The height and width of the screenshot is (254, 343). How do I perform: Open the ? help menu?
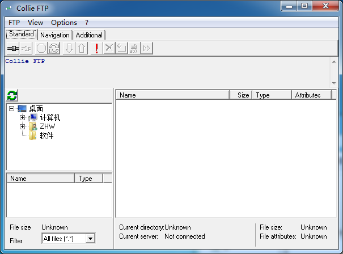pos(87,23)
